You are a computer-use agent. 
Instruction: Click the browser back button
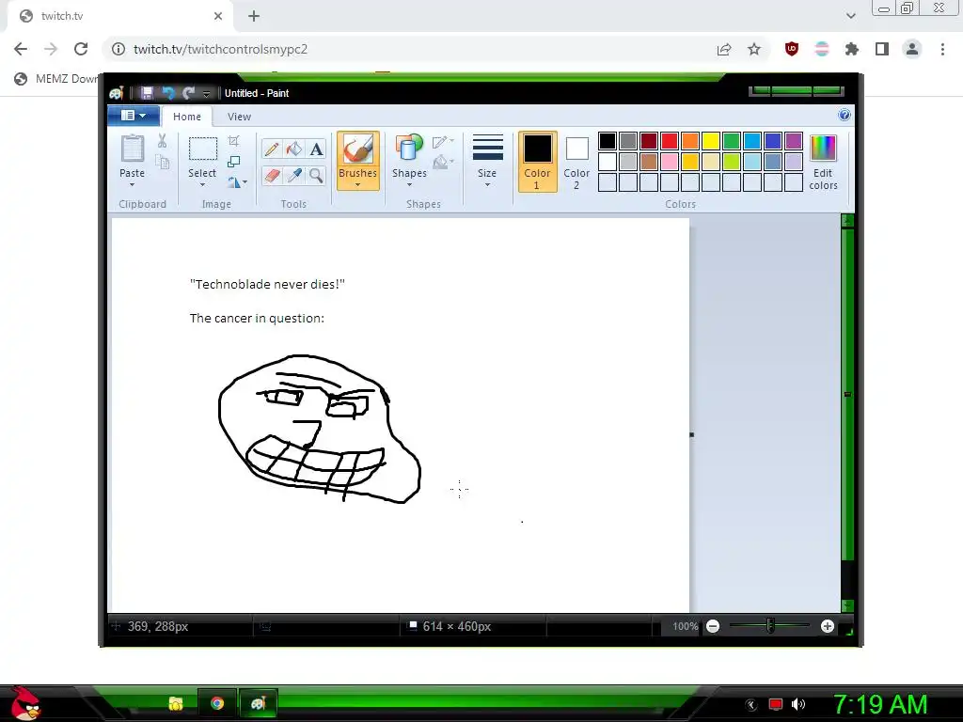[21, 49]
